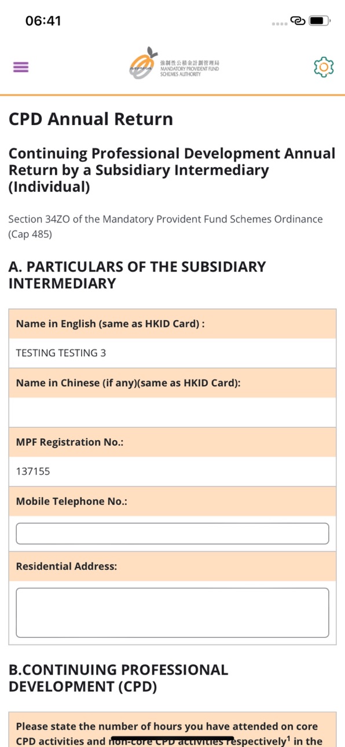Tap the B. Continuing Professional Development heading
The image size is (345, 747).
coord(118,678)
